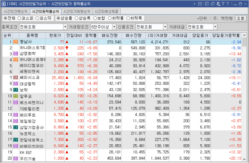Select the 하락폭 radio button
This screenshot has width=249, height=163.
pyautogui.click(x=128, y=18)
